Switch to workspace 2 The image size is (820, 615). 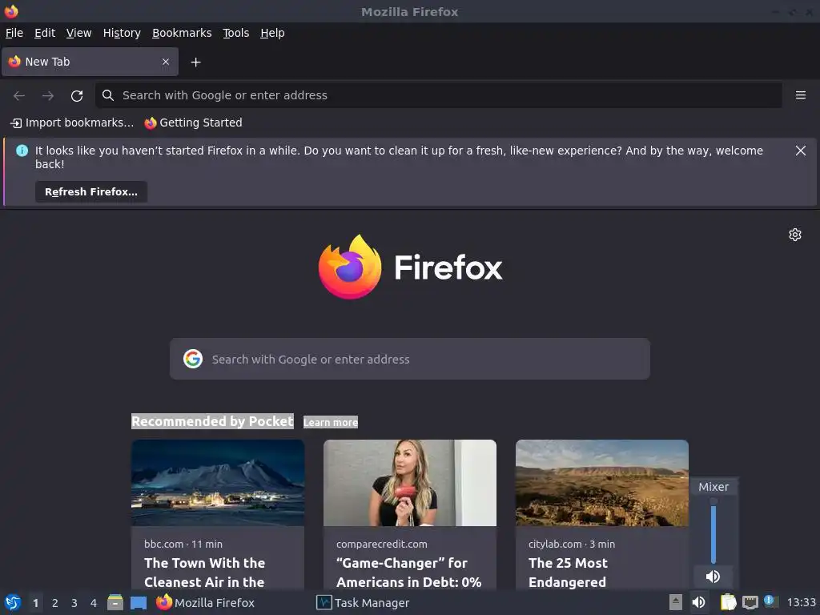[55, 603]
